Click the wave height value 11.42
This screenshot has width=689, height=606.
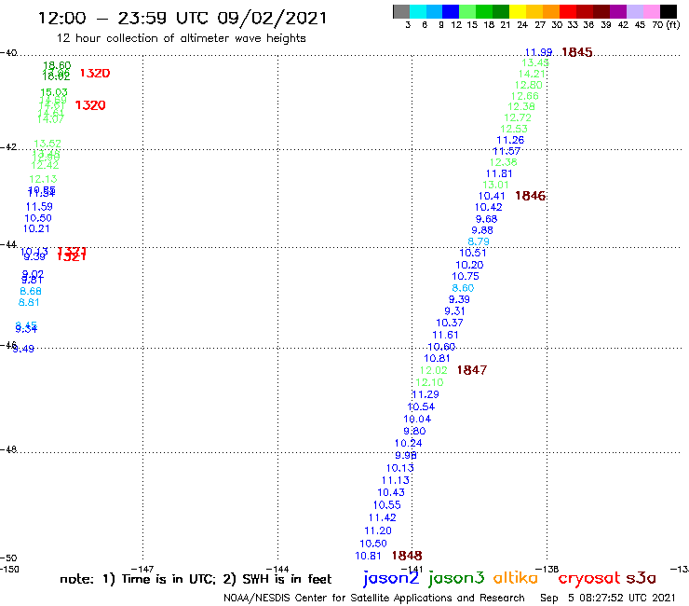(x=383, y=518)
